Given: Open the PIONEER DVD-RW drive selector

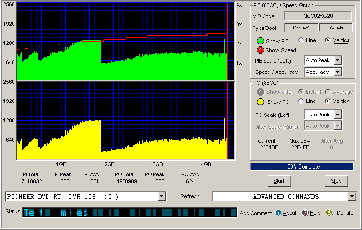Looking at the screenshot, I should coord(161,197).
